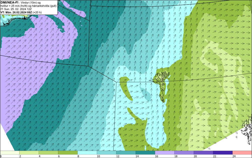Select the 2–4 m/s light green swatch

point(29,153)
